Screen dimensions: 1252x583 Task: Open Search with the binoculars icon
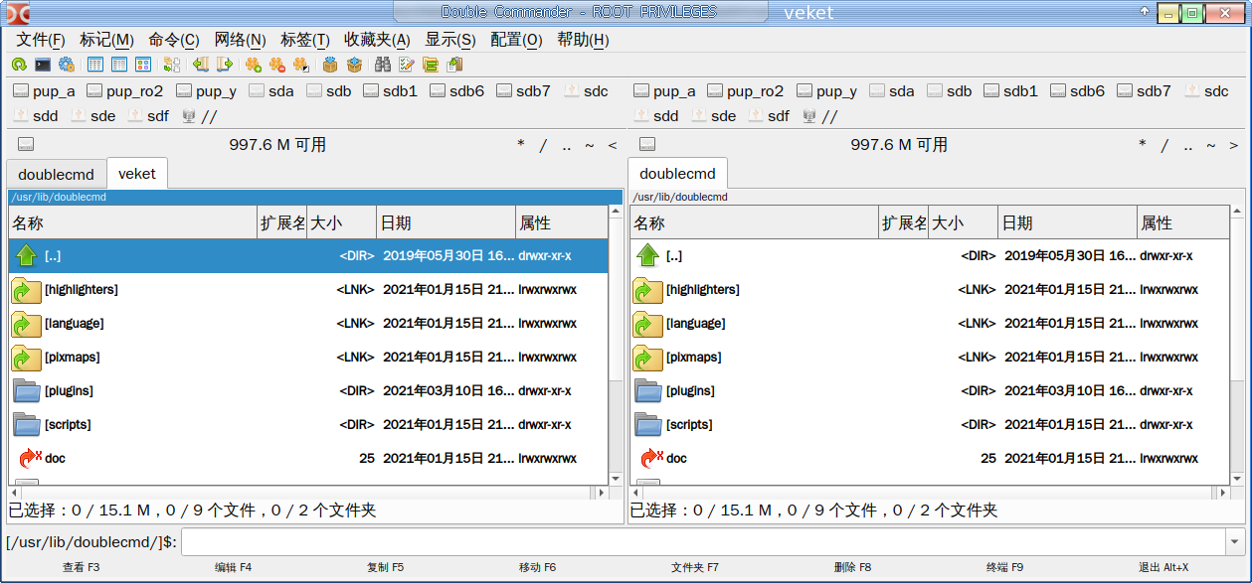pyautogui.click(x=383, y=66)
